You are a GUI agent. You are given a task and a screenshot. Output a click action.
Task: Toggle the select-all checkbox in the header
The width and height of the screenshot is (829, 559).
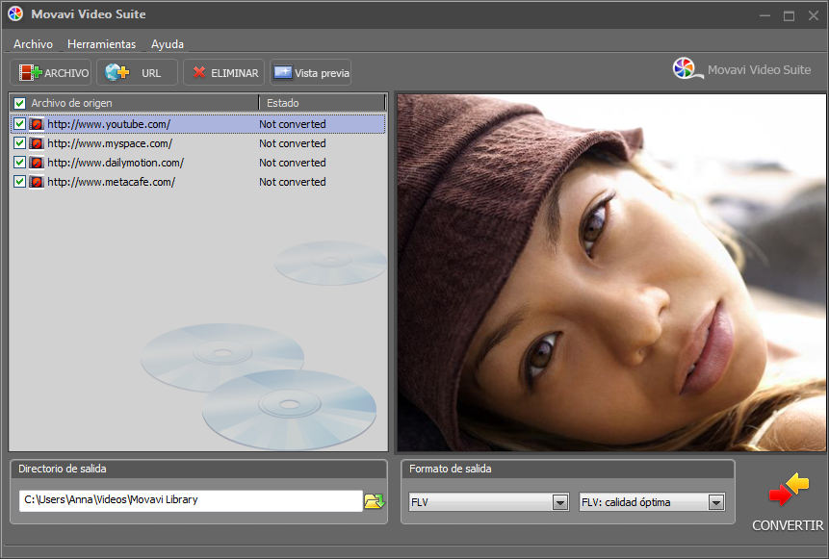click(x=19, y=103)
